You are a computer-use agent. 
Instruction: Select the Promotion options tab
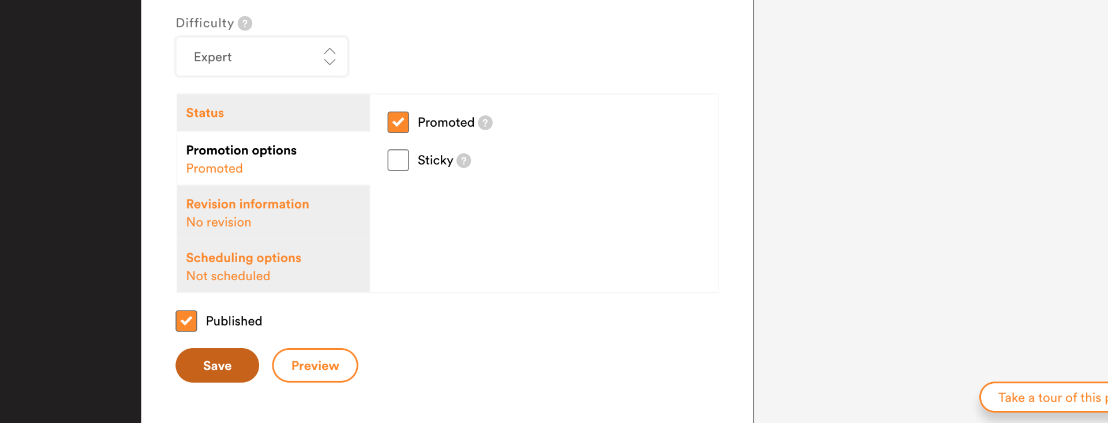[x=241, y=150]
